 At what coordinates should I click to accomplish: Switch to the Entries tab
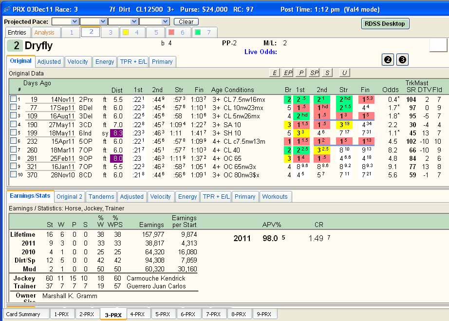17,32
